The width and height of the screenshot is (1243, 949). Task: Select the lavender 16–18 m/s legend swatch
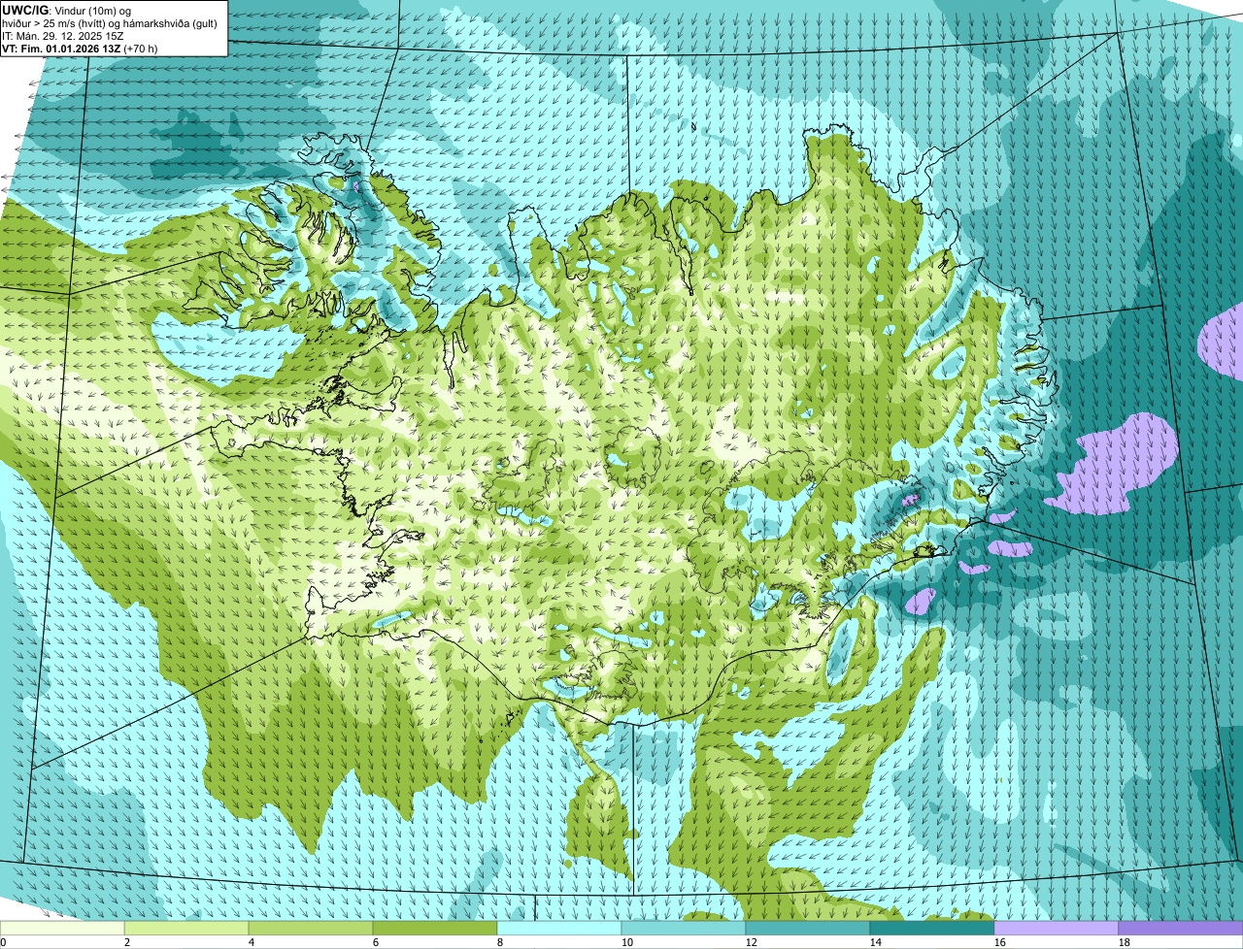[x=1057, y=928]
